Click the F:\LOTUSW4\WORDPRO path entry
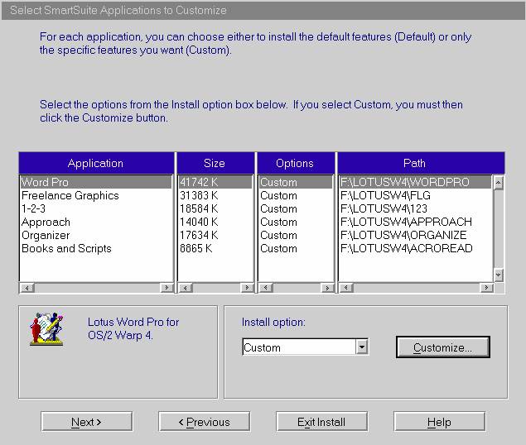The height and width of the screenshot is (445, 526). coord(416,182)
